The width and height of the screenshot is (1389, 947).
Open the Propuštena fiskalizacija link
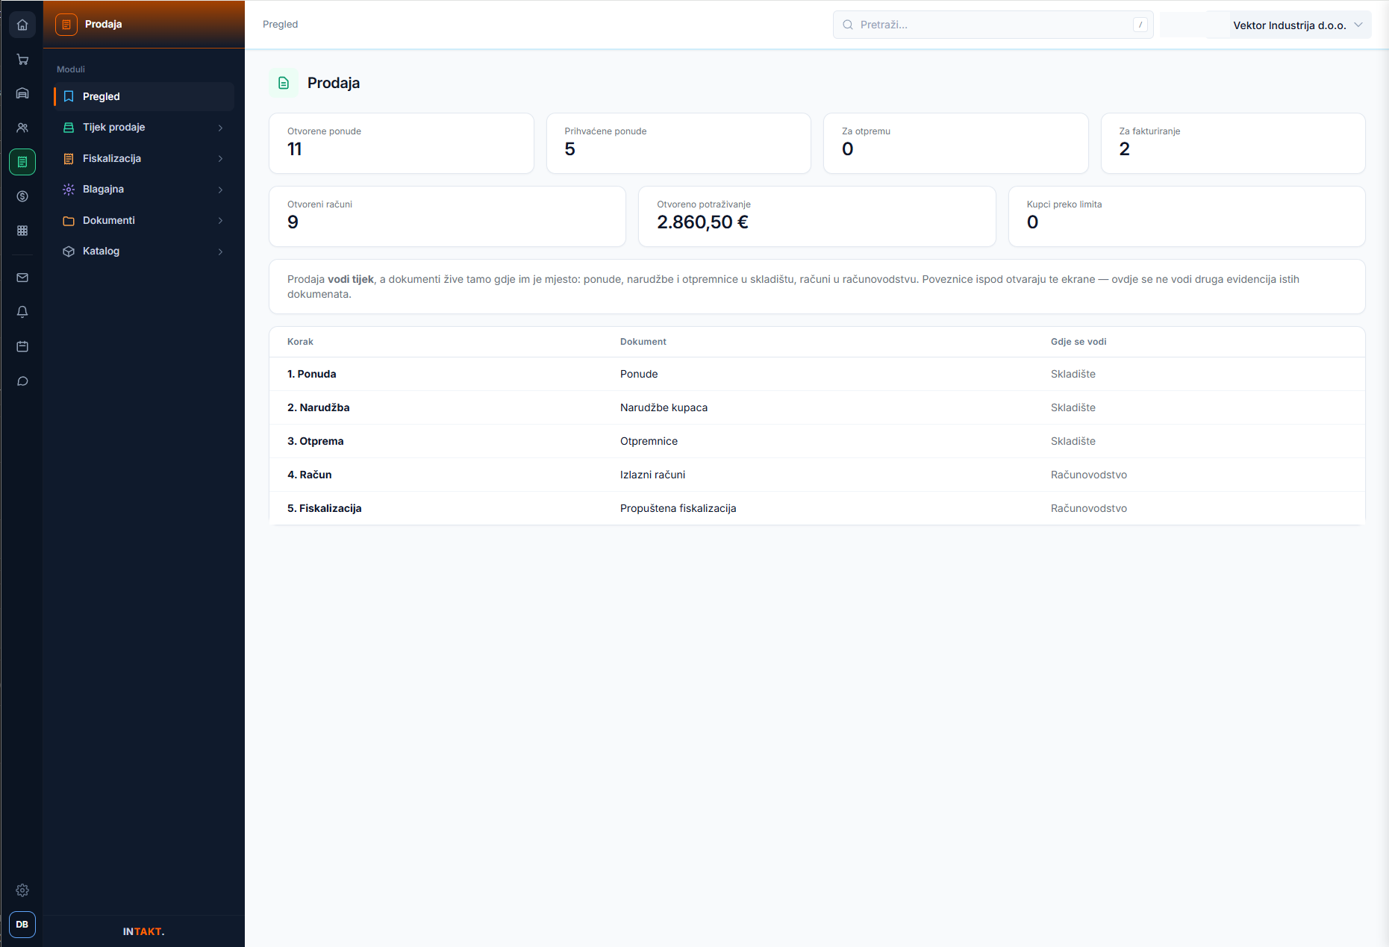tap(678, 508)
